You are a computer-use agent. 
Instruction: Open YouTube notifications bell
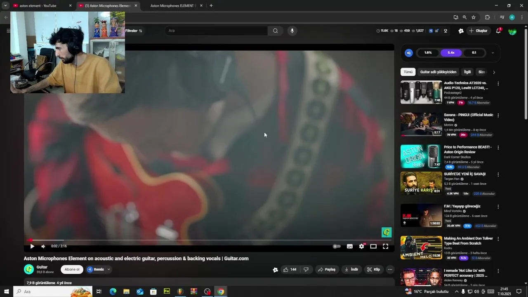(x=498, y=31)
